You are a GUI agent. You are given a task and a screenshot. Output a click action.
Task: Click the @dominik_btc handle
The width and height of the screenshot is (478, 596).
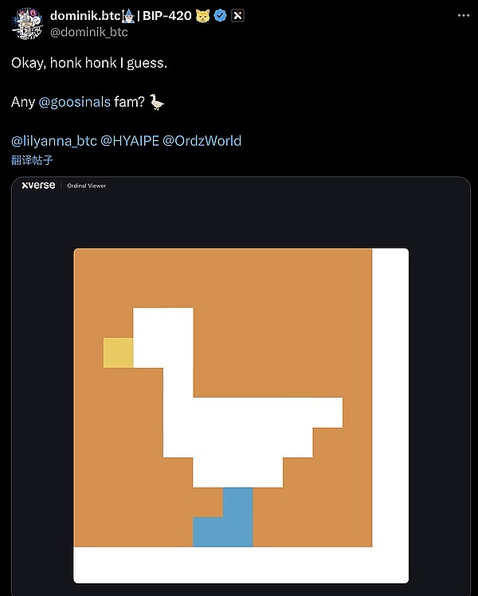(89, 32)
